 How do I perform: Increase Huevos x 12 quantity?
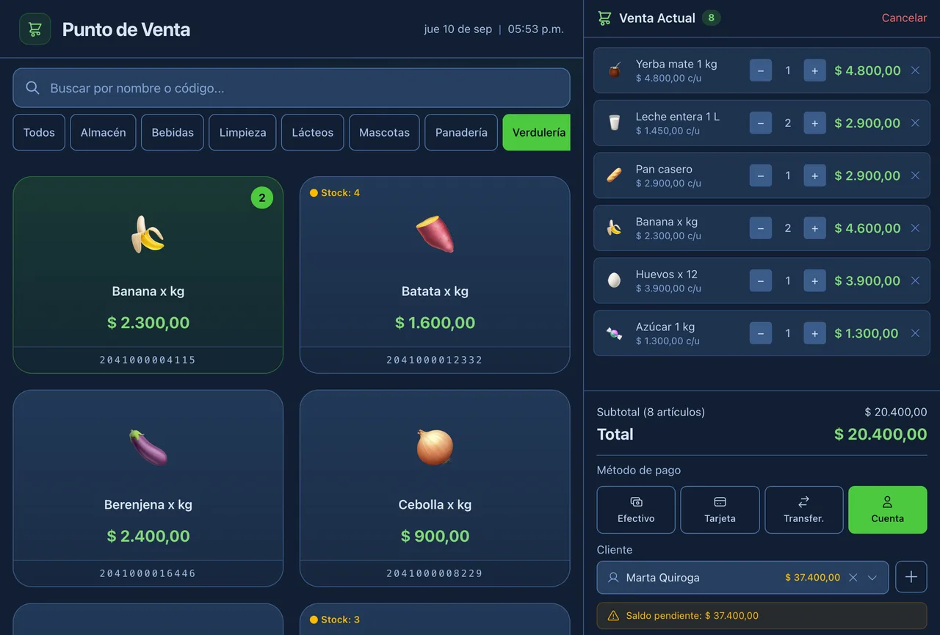814,280
